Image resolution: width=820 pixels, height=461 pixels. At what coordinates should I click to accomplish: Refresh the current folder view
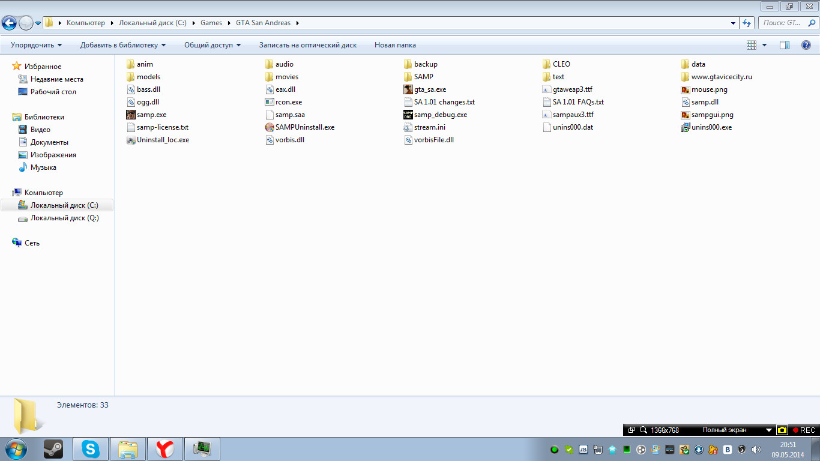747,23
